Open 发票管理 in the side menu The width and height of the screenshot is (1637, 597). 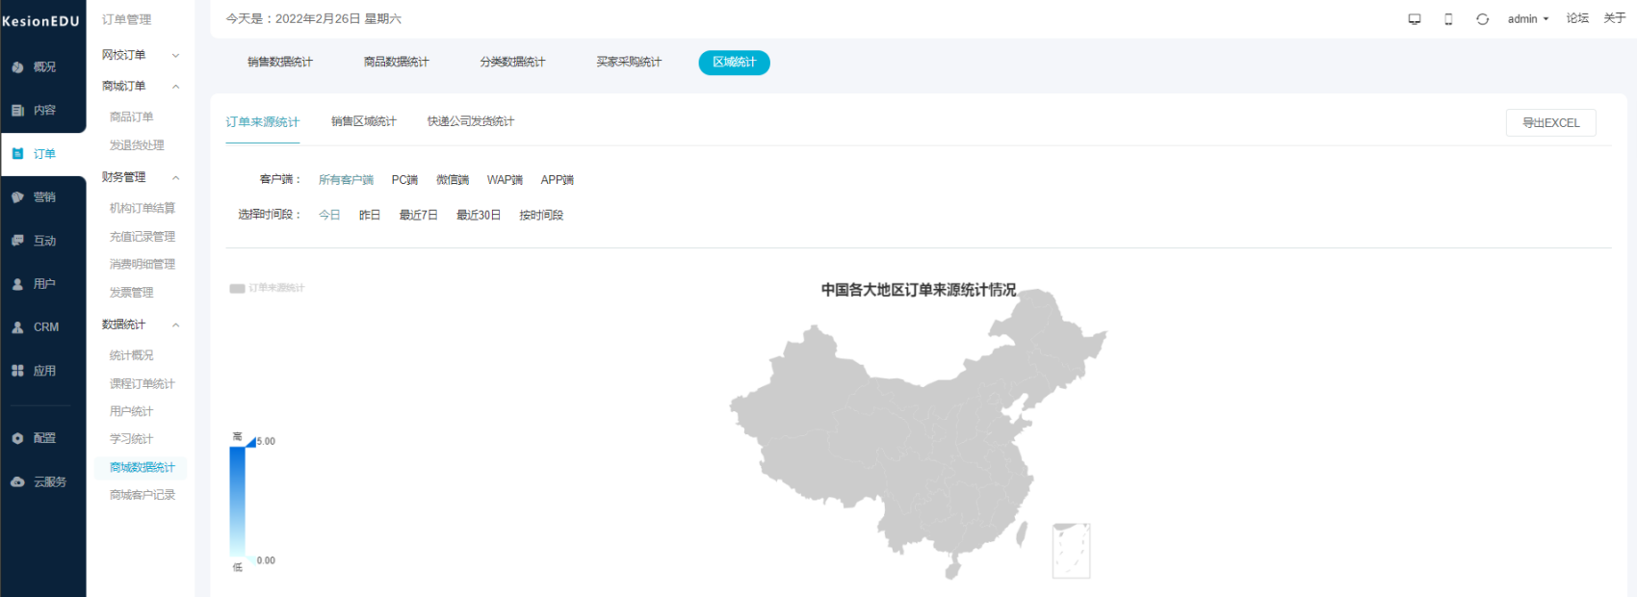pos(131,293)
